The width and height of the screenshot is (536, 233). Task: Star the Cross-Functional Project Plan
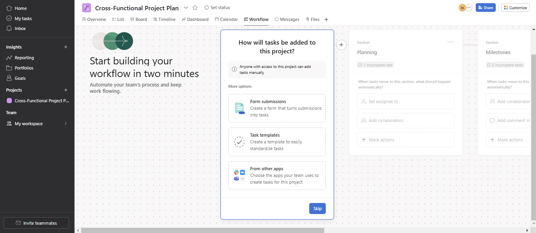click(x=195, y=8)
